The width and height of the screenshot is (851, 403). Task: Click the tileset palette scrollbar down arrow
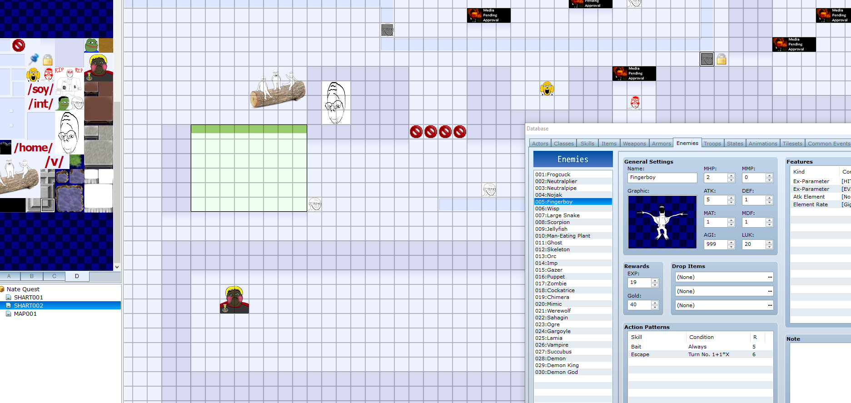[x=117, y=267]
